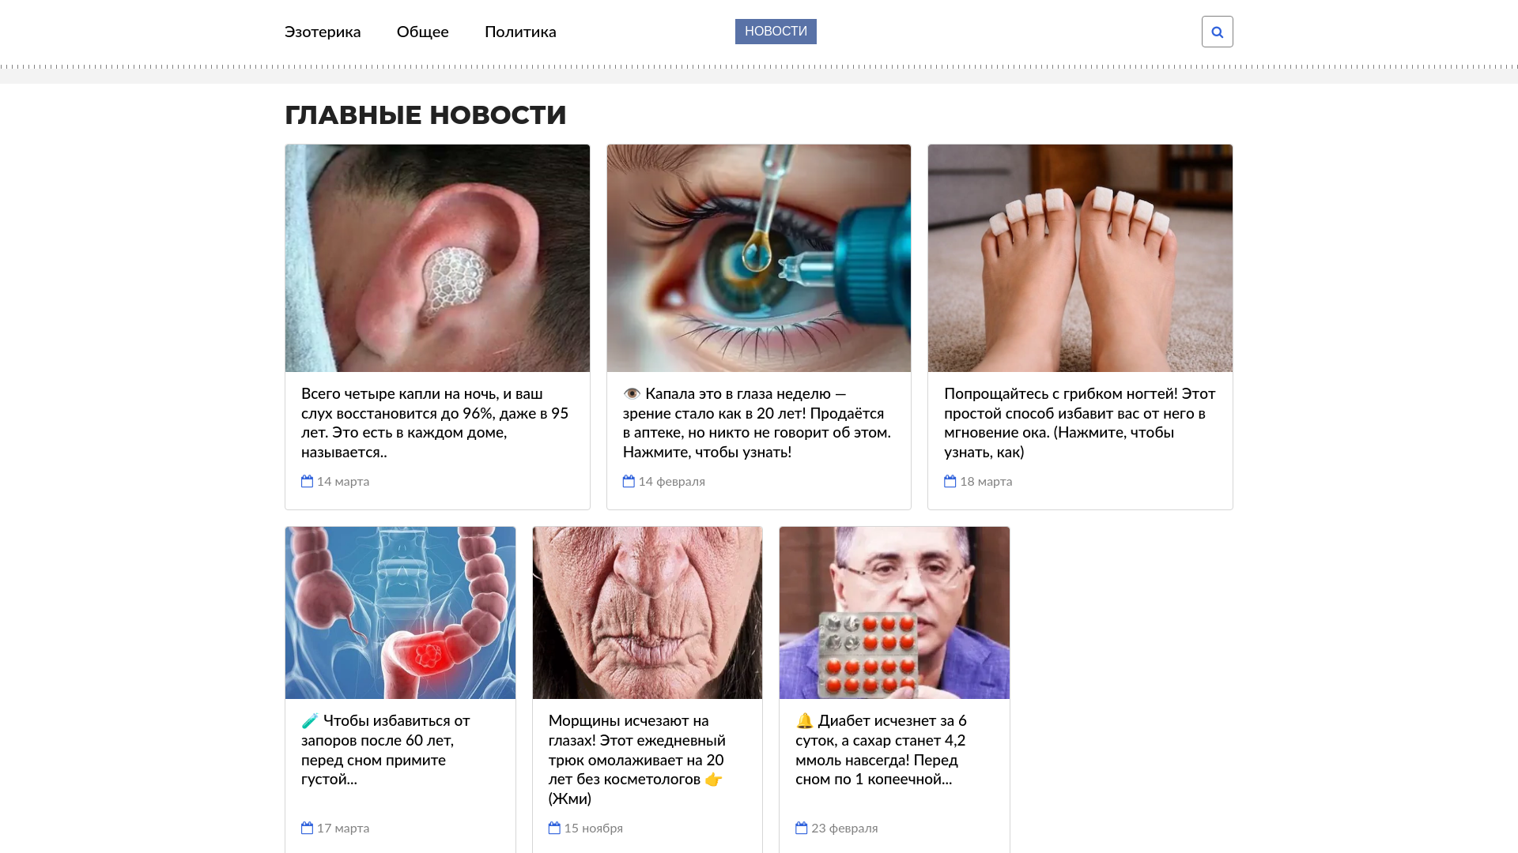
Task: Open the Диабет исчезнет за 6 суток headline
Action: (882, 750)
